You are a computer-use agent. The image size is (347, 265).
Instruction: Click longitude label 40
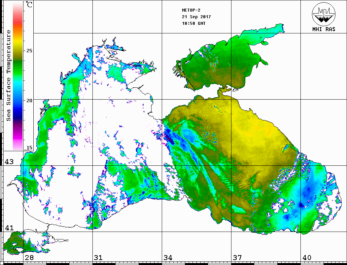(307, 257)
